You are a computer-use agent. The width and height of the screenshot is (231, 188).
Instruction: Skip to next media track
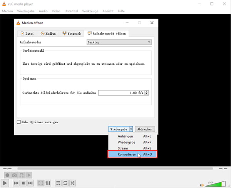tap(30, 183)
